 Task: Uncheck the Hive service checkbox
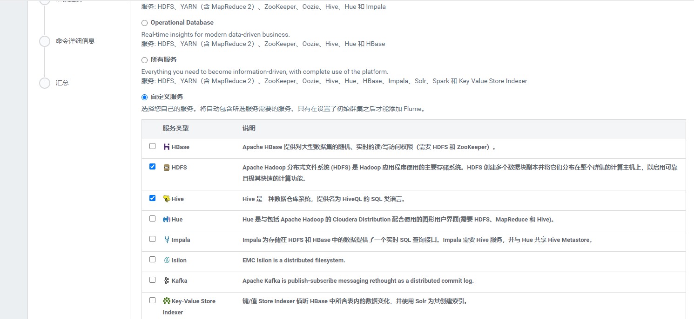tap(152, 198)
